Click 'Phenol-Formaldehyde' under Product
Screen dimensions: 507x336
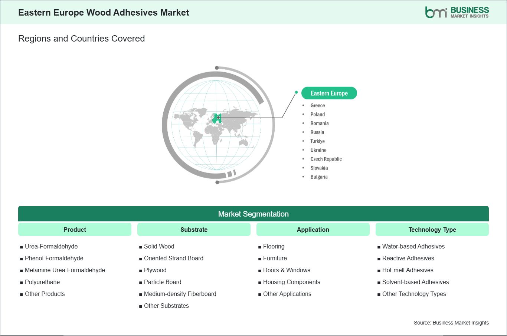tap(54, 258)
